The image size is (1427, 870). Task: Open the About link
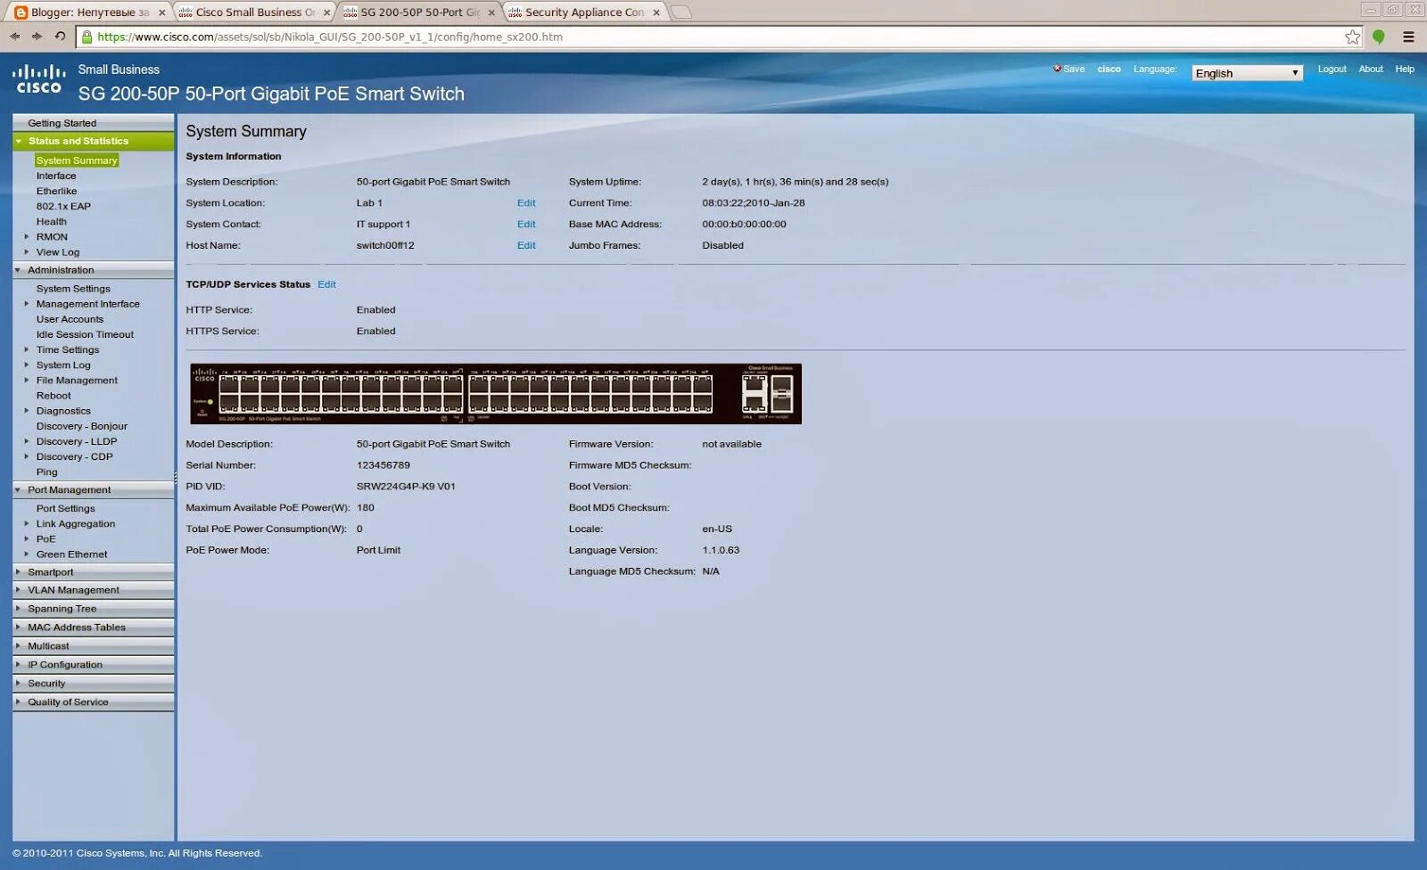[1370, 69]
